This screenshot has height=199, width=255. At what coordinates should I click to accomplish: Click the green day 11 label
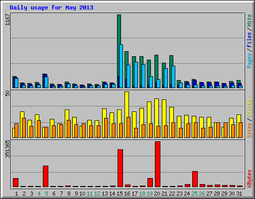[90, 194]
